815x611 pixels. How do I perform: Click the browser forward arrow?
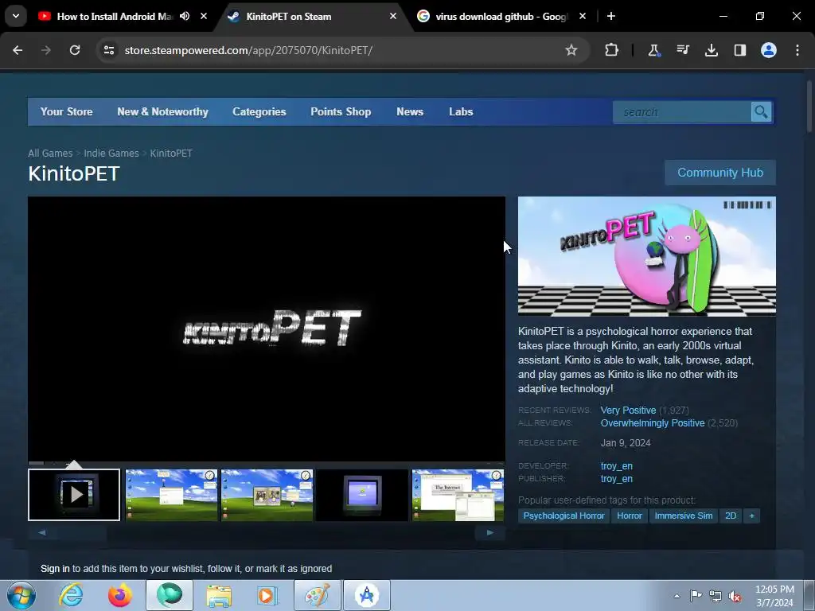pyautogui.click(x=46, y=50)
